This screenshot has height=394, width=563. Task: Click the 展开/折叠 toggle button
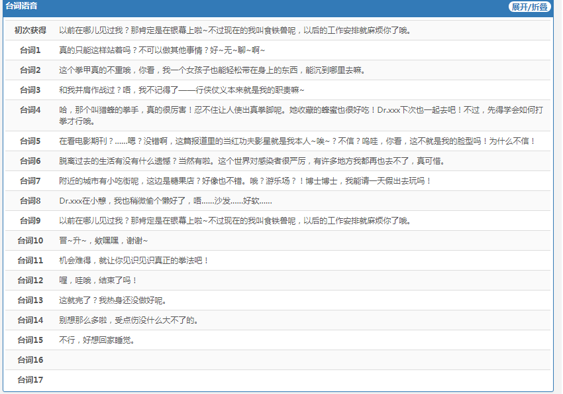point(529,7)
